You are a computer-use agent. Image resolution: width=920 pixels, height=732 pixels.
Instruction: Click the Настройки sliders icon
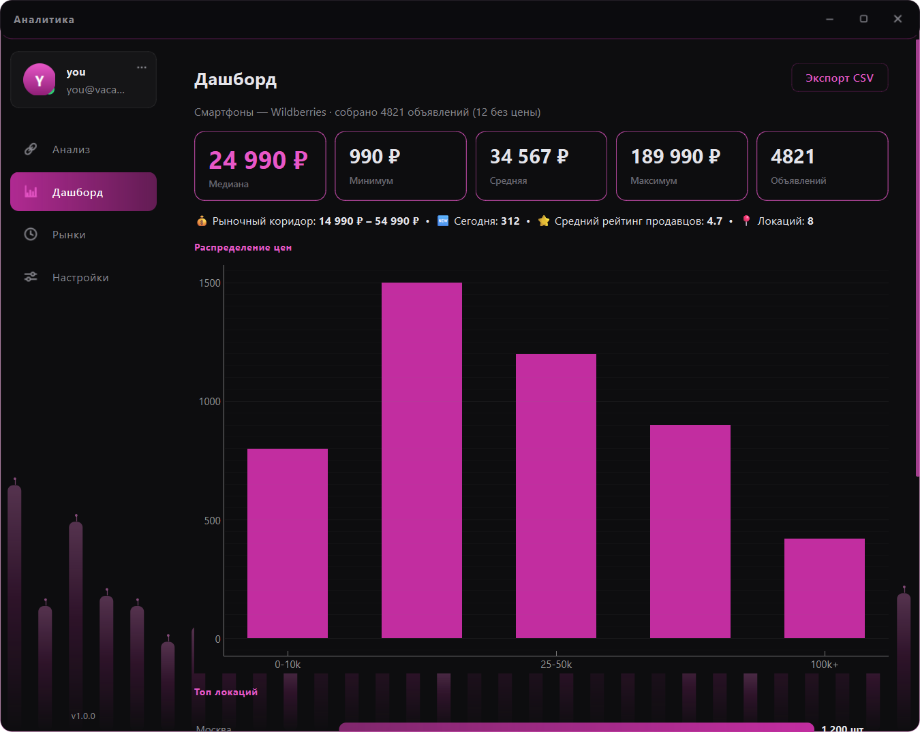(31, 277)
